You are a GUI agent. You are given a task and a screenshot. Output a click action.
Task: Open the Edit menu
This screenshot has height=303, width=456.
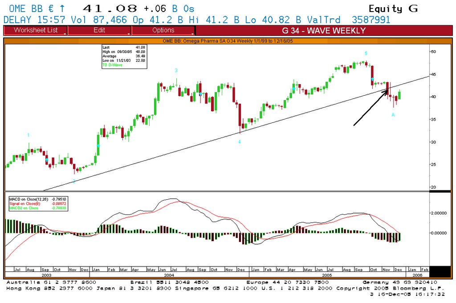tap(99, 30)
